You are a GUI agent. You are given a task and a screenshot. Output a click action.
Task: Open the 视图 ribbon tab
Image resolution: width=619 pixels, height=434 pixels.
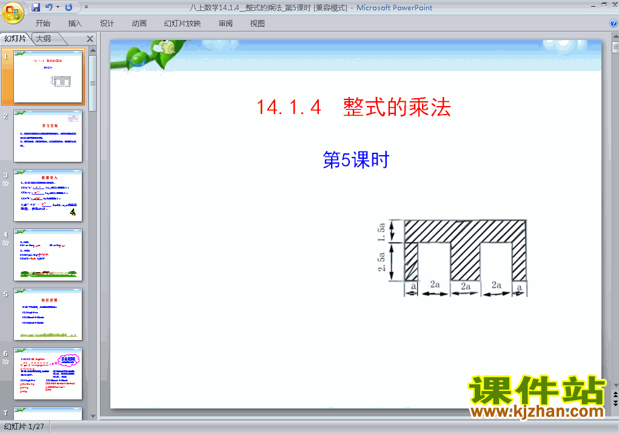(257, 23)
